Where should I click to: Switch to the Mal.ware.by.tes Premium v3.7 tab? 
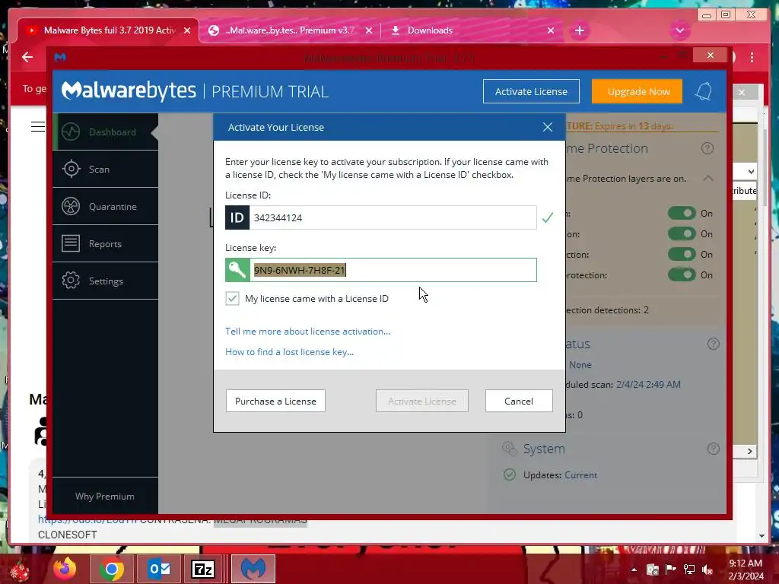point(290,30)
